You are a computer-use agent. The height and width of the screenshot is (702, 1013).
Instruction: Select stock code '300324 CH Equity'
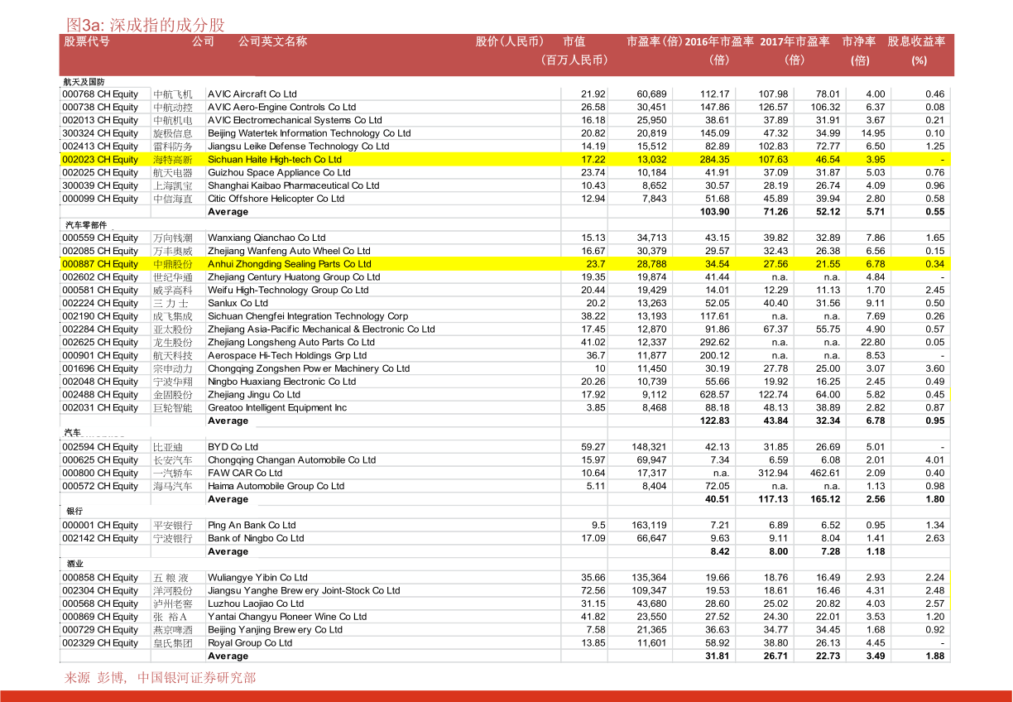(x=100, y=133)
